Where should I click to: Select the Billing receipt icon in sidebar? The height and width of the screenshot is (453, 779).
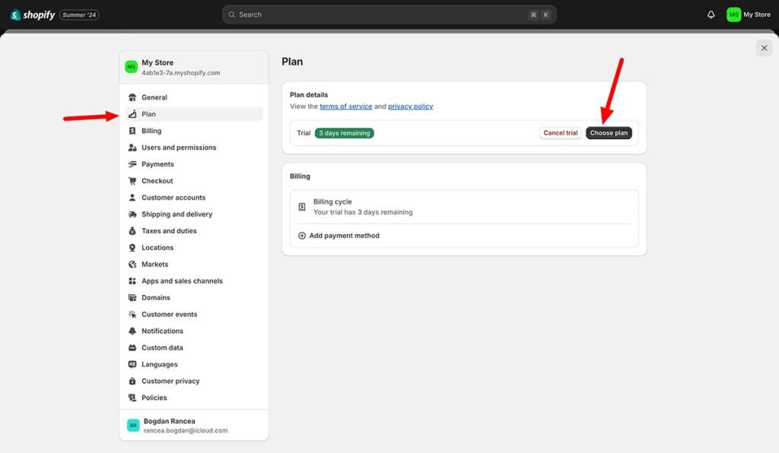(132, 131)
